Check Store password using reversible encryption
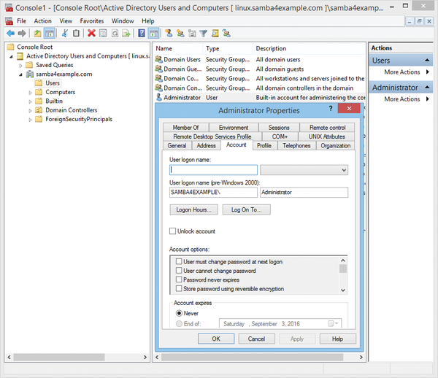Screen dimensions: 438x378 179,288
